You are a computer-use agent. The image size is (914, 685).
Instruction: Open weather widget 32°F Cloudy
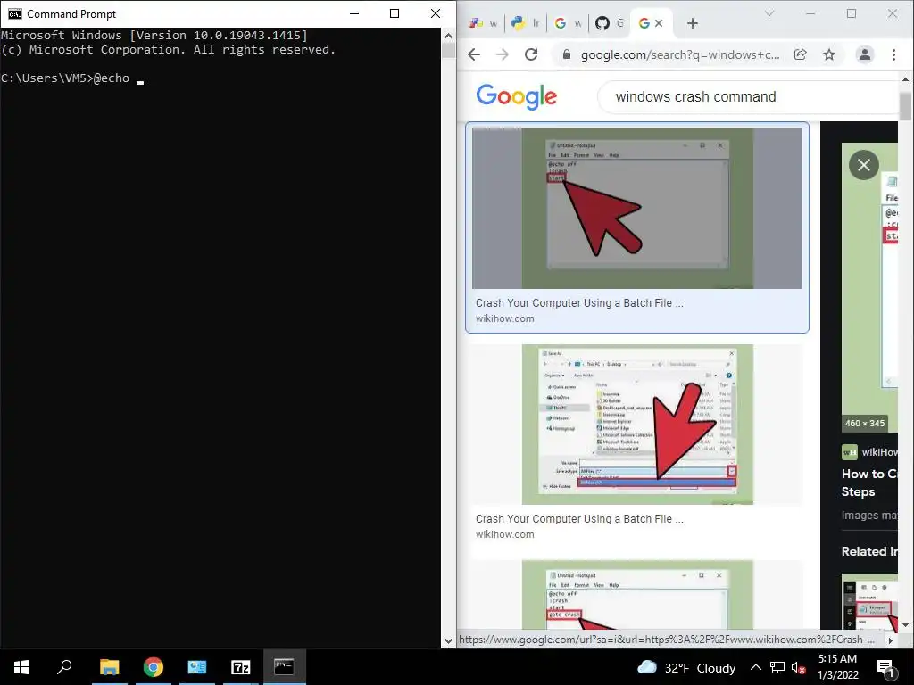(x=686, y=667)
